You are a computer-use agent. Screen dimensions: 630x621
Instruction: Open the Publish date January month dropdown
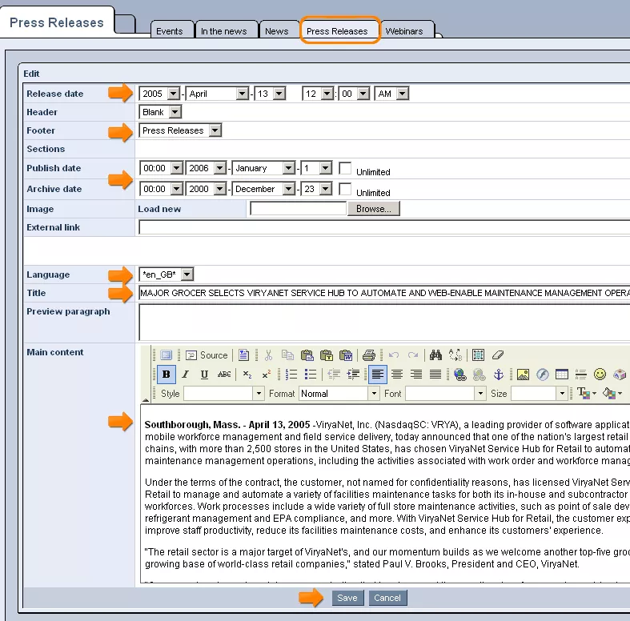point(263,168)
